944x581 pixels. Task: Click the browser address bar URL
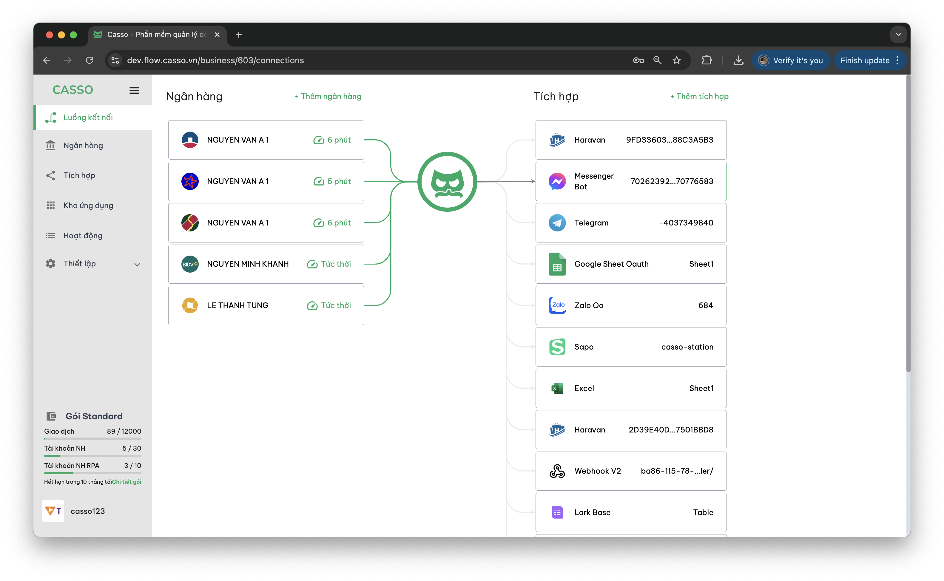(x=215, y=60)
